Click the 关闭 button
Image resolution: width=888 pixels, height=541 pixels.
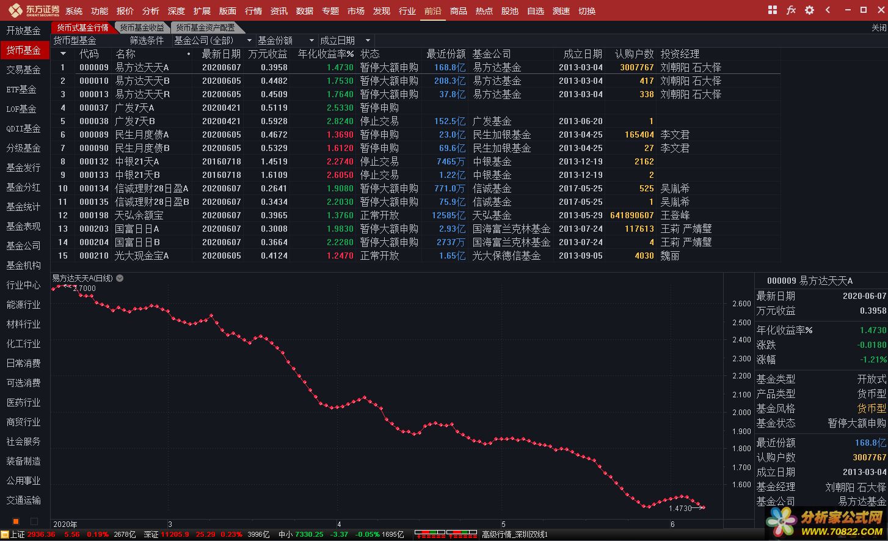[x=879, y=28]
